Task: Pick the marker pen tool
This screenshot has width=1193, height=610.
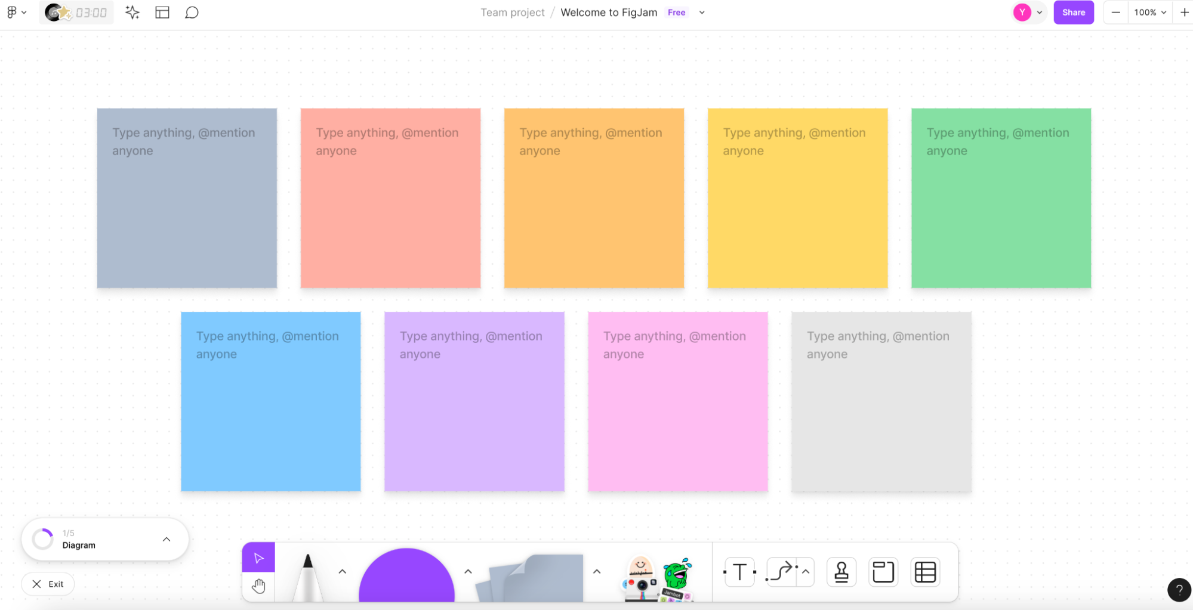Action: coord(308,577)
